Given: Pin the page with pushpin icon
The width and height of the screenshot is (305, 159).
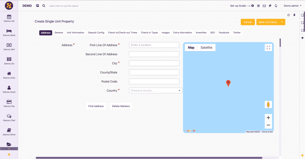Looking at the screenshot, I should [x=294, y=15].
